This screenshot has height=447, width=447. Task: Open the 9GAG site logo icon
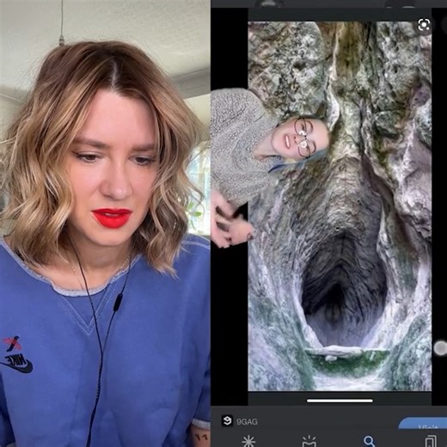pyautogui.click(x=227, y=421)
